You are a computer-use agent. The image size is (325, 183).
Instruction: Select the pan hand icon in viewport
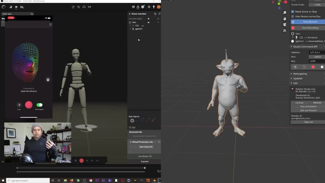(285, 19)
